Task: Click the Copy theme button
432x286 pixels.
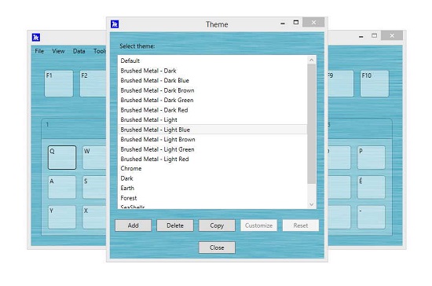Action: (217, 225)
